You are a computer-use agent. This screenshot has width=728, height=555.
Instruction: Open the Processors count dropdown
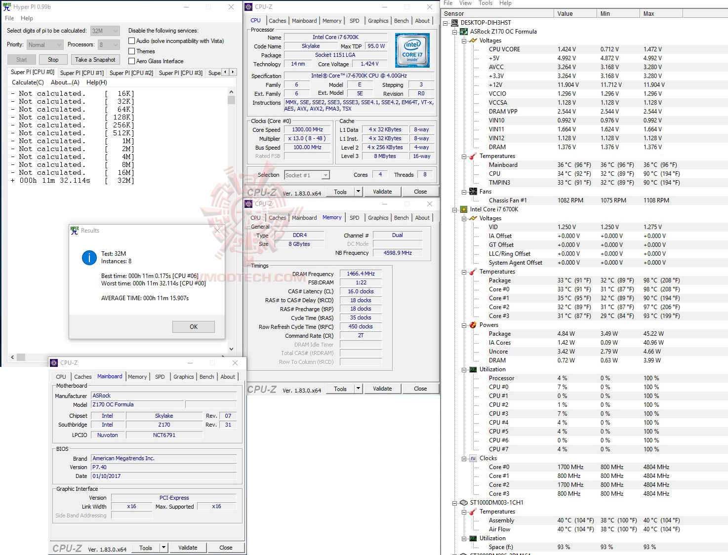(109, 45)
